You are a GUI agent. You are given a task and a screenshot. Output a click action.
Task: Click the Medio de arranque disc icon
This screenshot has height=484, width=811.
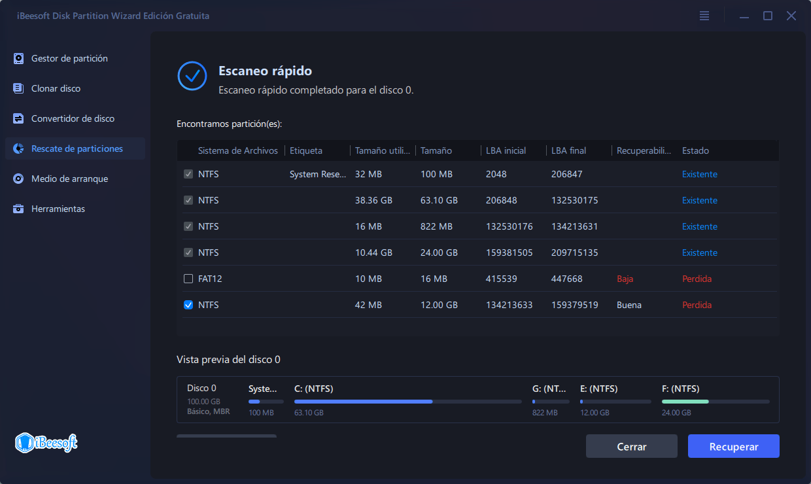point(19,179)
